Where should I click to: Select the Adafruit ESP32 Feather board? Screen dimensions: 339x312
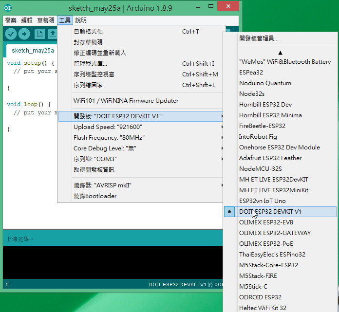point(281,158)
